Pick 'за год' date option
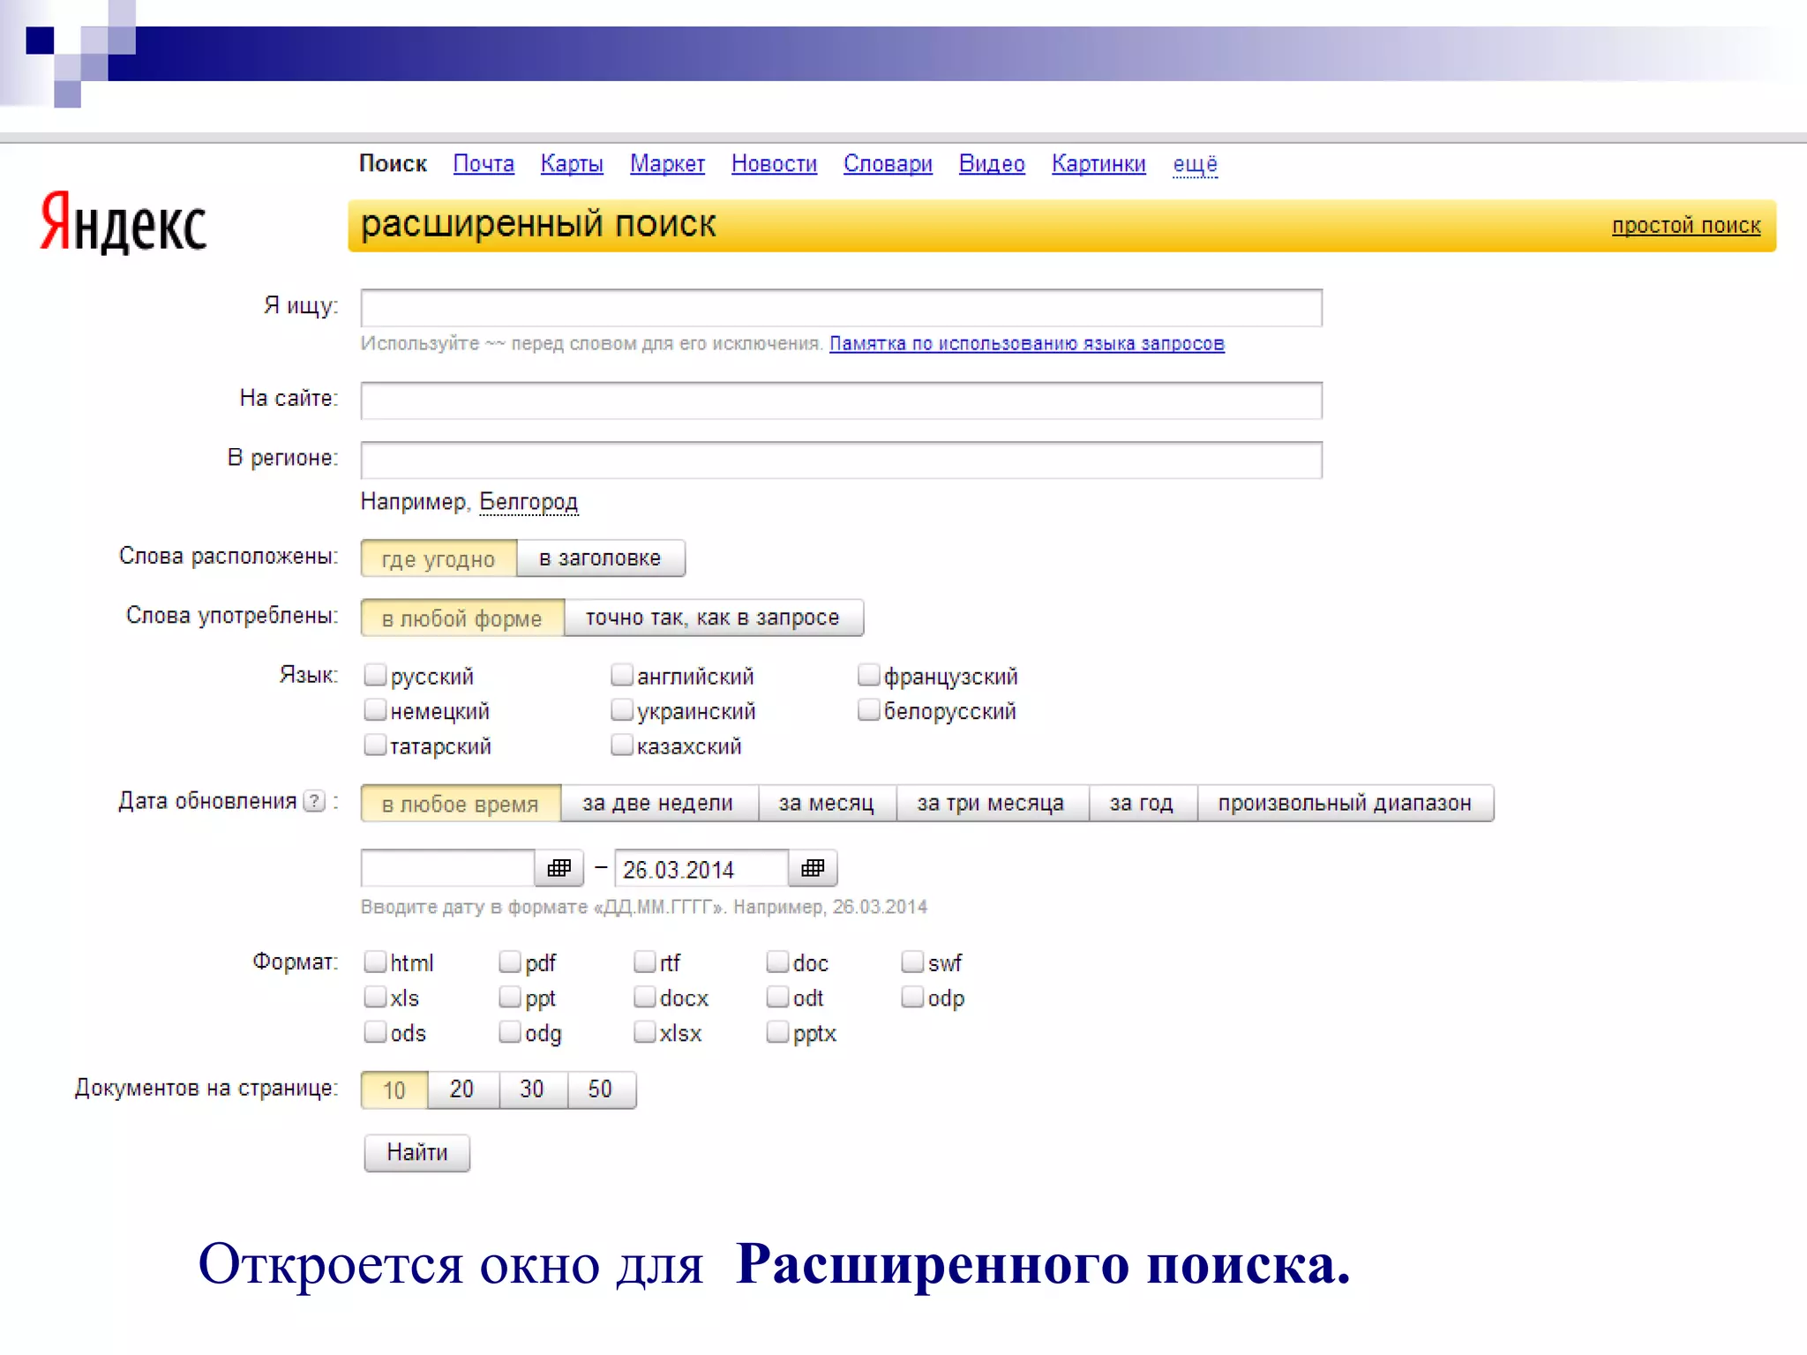The height and width of the screenshot is (1355, 1807). (1143, 804)
